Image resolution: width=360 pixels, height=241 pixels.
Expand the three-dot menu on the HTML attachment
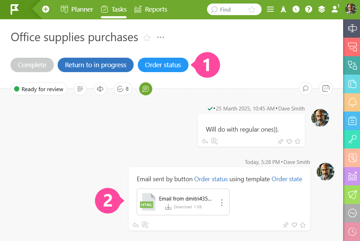[x=222, y=202]
